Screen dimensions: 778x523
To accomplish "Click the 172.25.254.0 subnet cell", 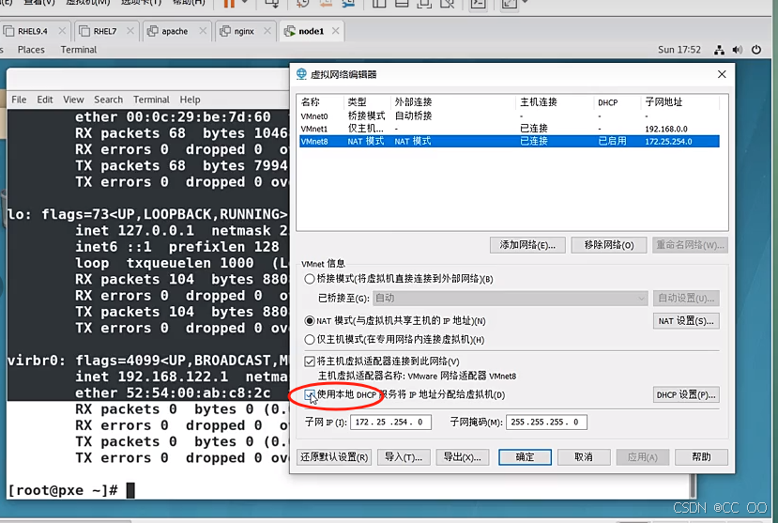I will pos(668,142).
